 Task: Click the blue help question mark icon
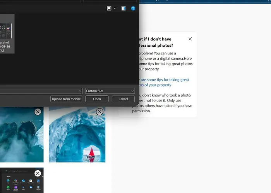click(133, 8)
